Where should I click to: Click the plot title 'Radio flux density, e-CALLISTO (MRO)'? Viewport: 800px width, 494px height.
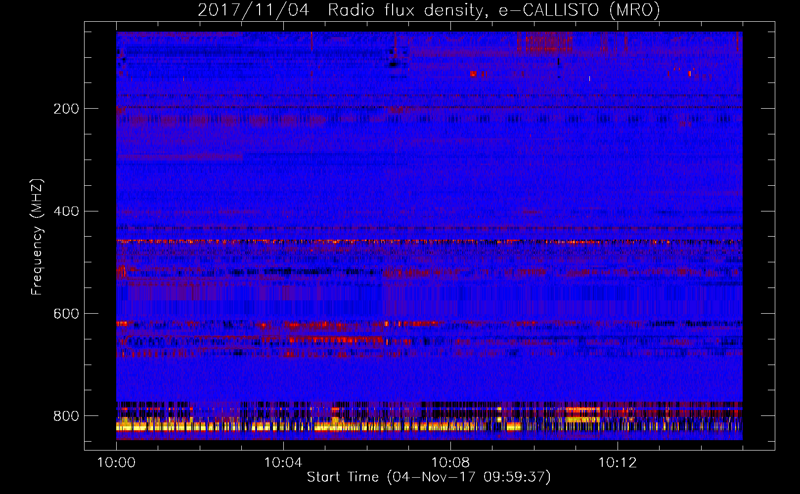[x=493, y=10]
